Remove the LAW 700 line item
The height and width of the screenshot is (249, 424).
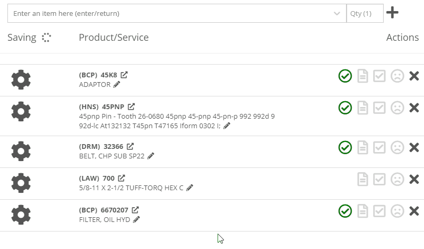pos(414,179)
